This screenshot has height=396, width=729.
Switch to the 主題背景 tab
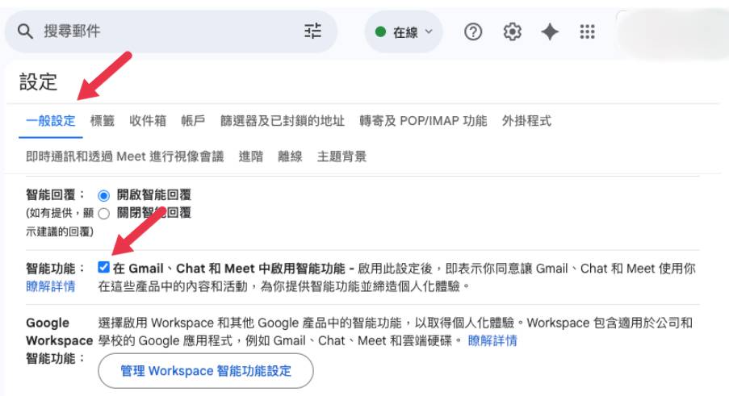click(x=341, y=156)
